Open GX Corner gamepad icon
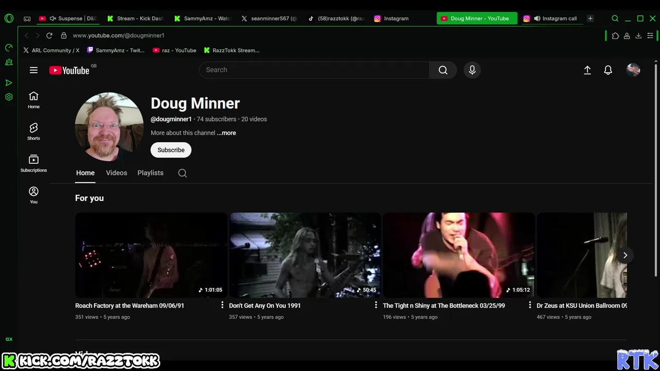The width and height of the screenshot is (660, 371). 27,19
